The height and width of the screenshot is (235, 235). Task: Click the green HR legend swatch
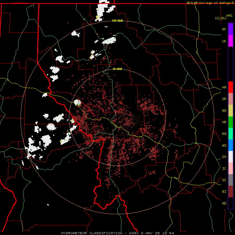231,122
